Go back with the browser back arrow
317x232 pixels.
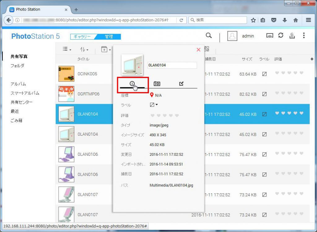pos(8,20)
